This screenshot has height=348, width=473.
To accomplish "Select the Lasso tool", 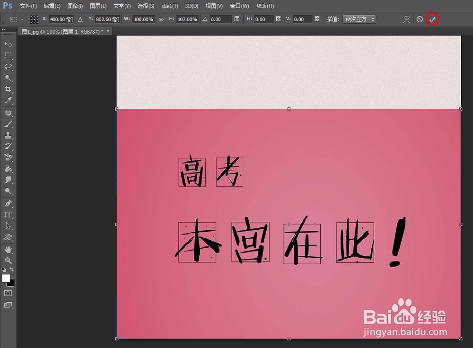I will [x=8, y=67].
